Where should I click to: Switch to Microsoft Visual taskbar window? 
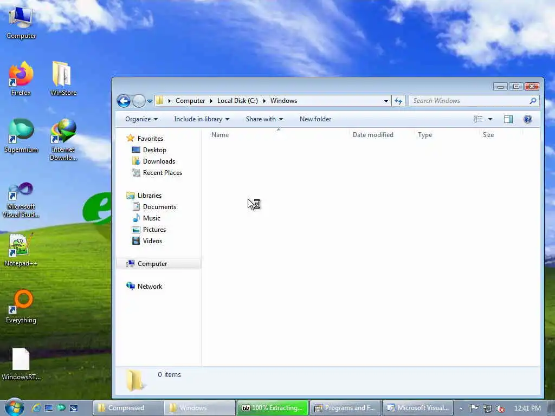(418, 408)
